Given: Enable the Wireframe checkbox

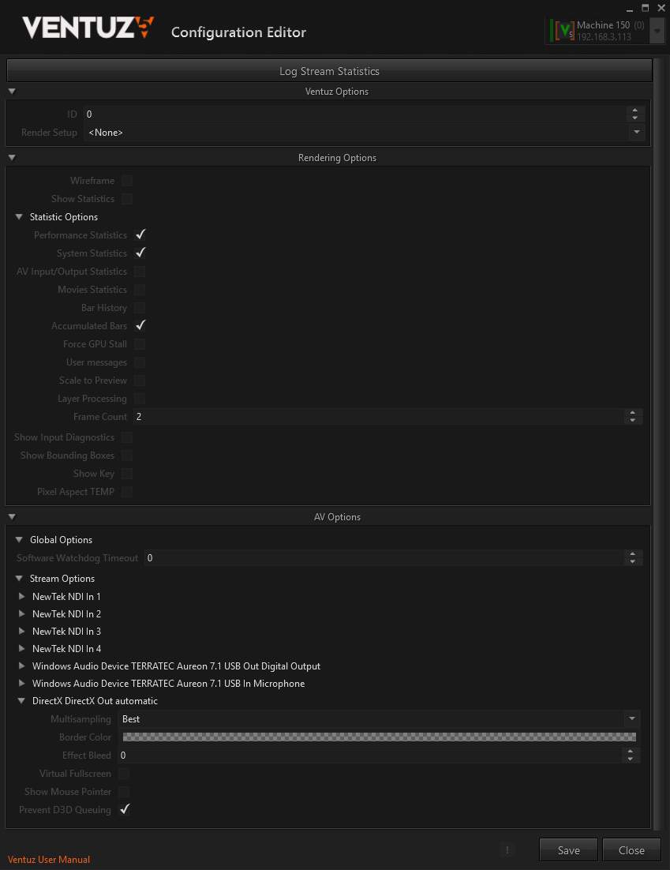Looking at the screenshot, I should click(x=127, y=181).
